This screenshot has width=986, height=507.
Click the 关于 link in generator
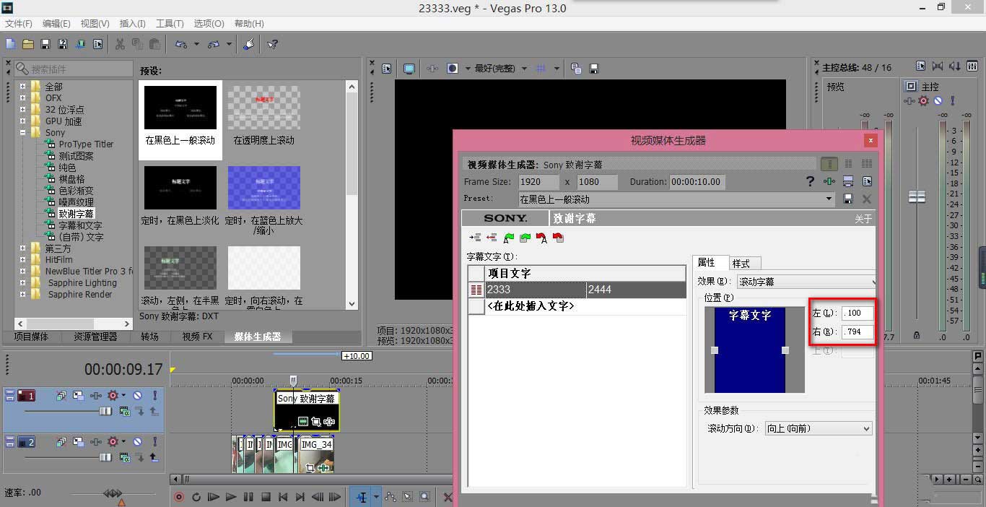[863, 219]
